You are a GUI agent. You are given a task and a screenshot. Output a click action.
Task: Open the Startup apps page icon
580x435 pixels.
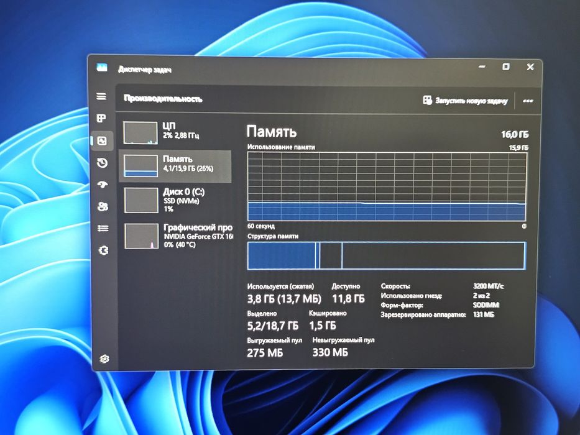point(103,185)
